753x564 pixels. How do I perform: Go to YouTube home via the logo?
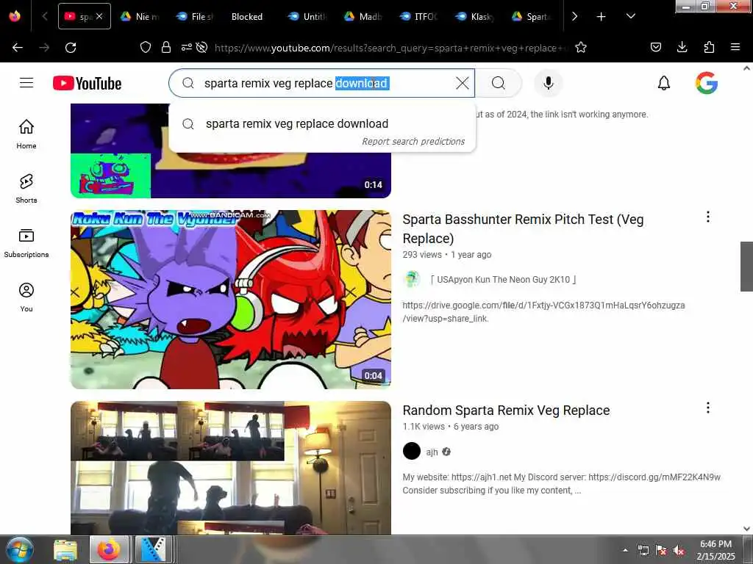click(x=87, y=84)
